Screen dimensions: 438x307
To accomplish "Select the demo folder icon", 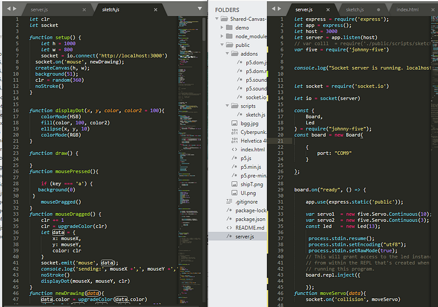I will (230, 28).
